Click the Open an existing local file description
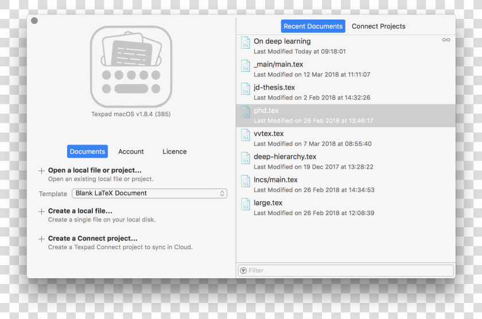This screenshot has height=319, width=482. 100,179
